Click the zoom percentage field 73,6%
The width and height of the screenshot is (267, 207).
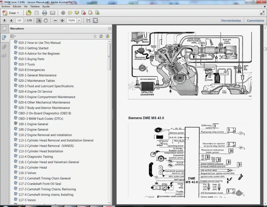(x=71, y=20)
